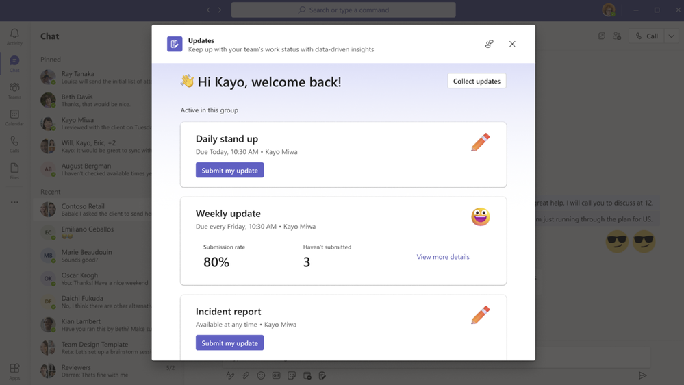This screenshot has height=385, width=684.
Task: Open the sticker picker in the compose bar
Action: (292, 375)
